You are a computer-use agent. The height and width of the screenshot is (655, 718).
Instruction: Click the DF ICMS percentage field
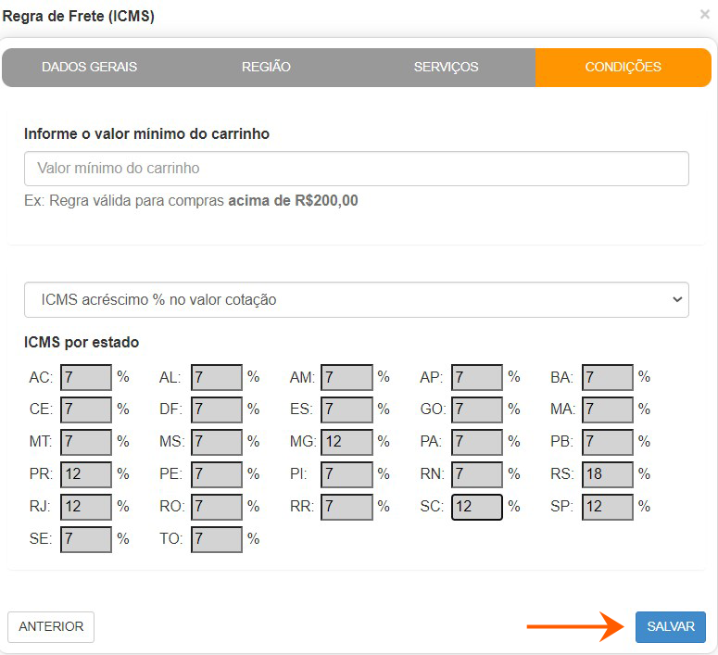pyautogui.click(x=216, y=409)
